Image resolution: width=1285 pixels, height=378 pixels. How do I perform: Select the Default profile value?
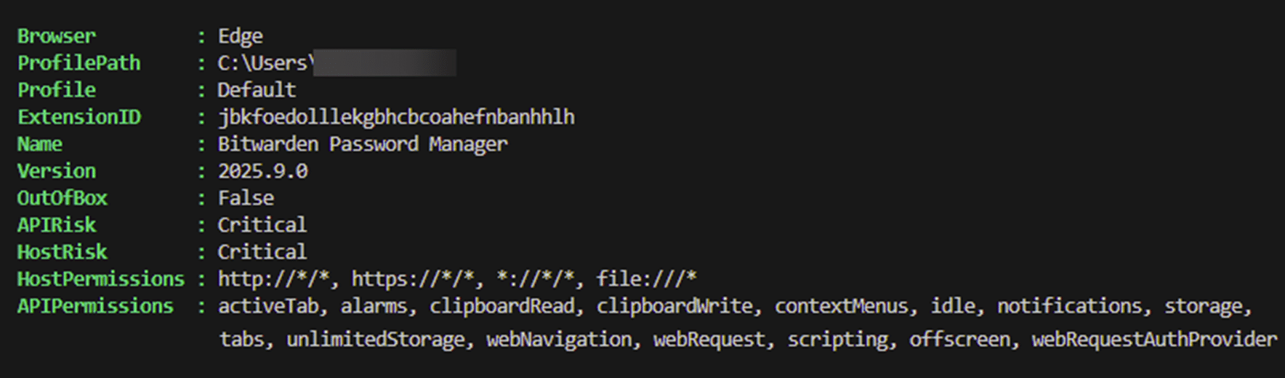point(257,90)
